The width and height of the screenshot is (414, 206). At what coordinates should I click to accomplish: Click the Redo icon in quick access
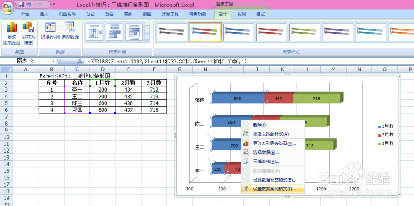(40, 5)
